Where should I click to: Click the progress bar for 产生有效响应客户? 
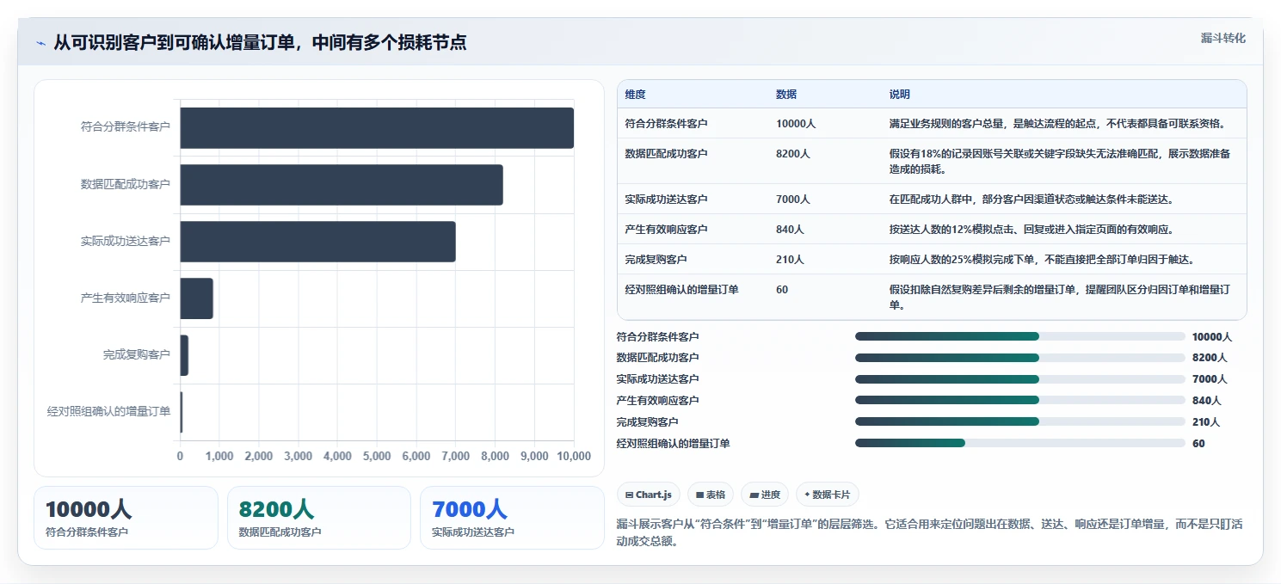click(1020, 401)
